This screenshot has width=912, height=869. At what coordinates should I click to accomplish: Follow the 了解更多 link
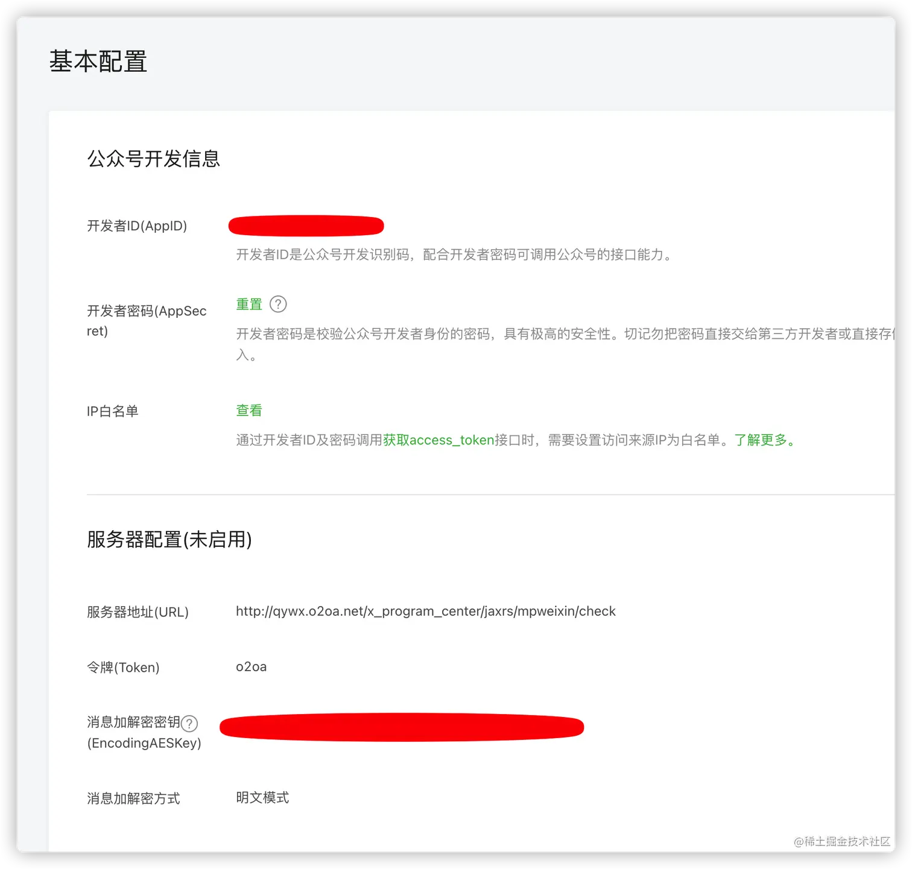[x=765, y=440]
